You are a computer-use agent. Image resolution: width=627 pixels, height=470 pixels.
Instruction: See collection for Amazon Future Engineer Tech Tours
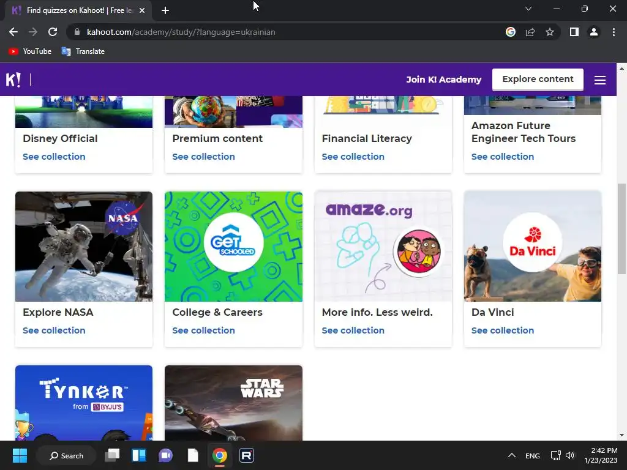click(503, 157)
